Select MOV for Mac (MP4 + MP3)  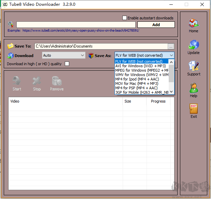141,84
